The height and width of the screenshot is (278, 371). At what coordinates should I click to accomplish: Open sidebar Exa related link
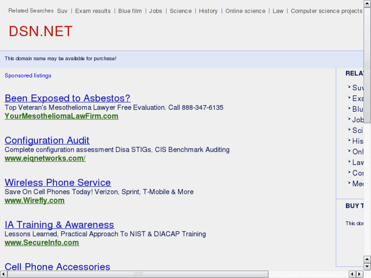coord(358,98)
